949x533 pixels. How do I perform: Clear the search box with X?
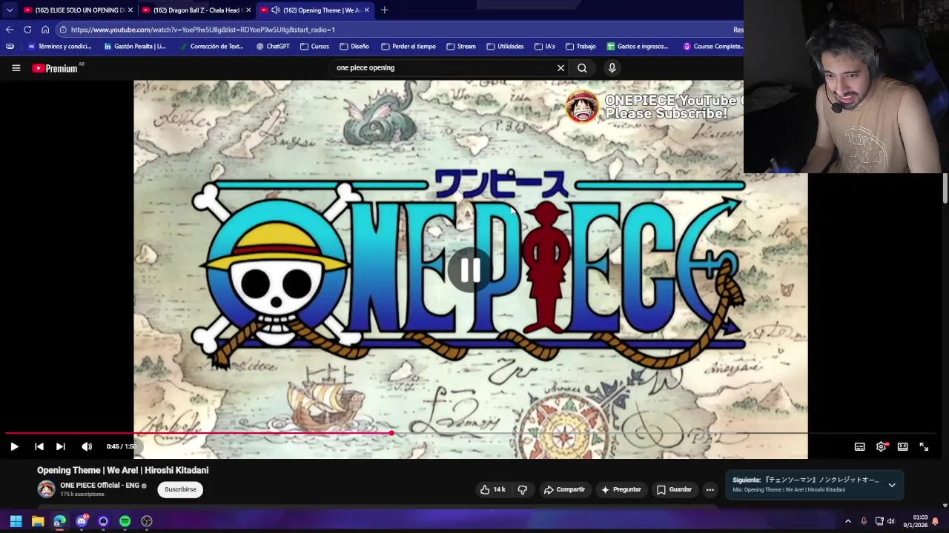561,68
